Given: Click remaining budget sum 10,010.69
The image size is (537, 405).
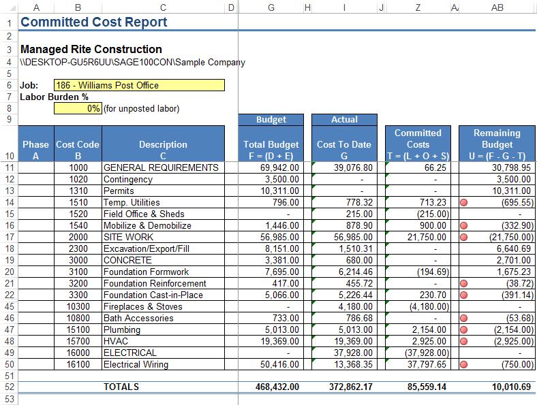Looking at the screenshot, I should 497,387.
